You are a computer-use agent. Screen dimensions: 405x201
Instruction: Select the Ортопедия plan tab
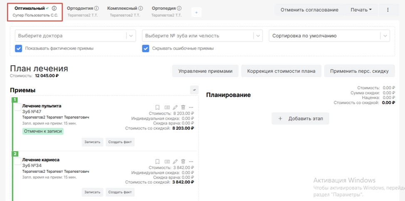[164, 8]
